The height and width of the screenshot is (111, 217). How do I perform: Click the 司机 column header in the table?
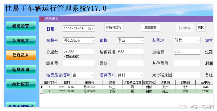pyautogui.click(x=112, y=82)
